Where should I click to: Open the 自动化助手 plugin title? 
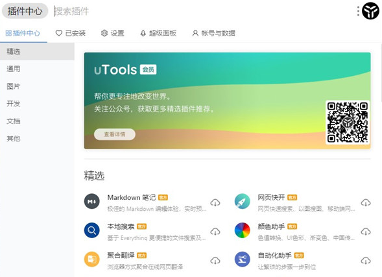tap(274, 256)
